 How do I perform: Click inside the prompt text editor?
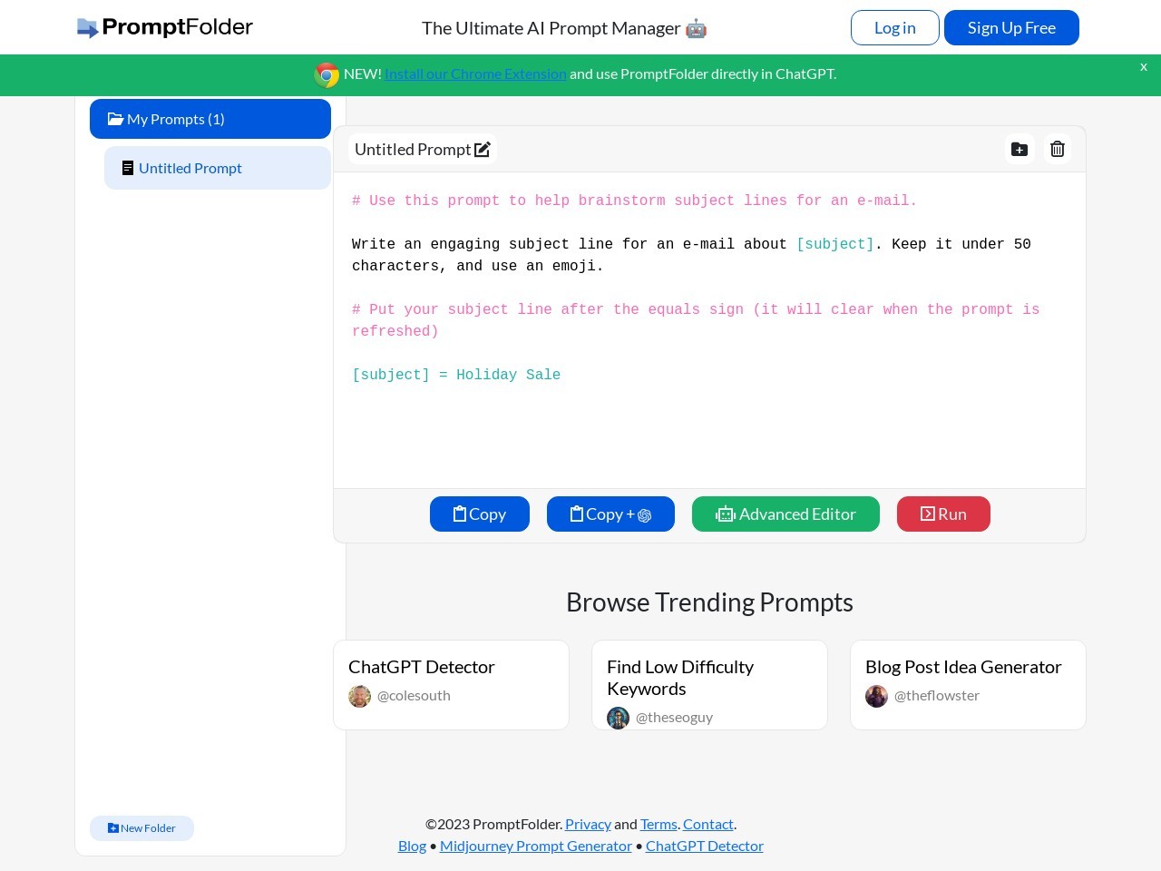click(707, 426)
